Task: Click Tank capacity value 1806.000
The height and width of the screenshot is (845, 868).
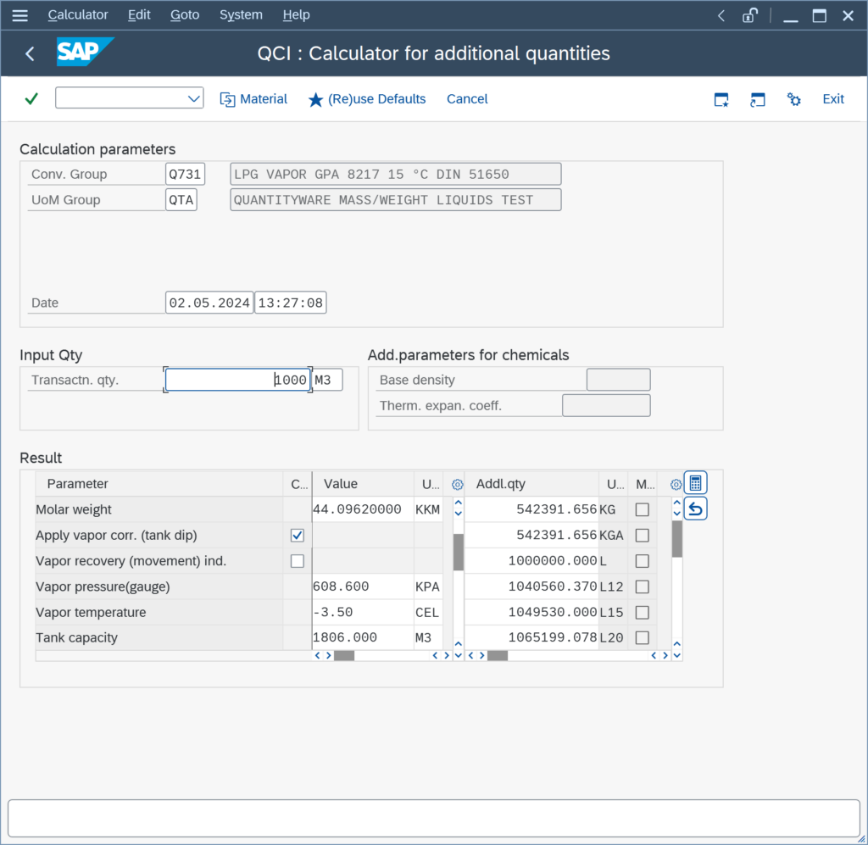Action: 363,638
